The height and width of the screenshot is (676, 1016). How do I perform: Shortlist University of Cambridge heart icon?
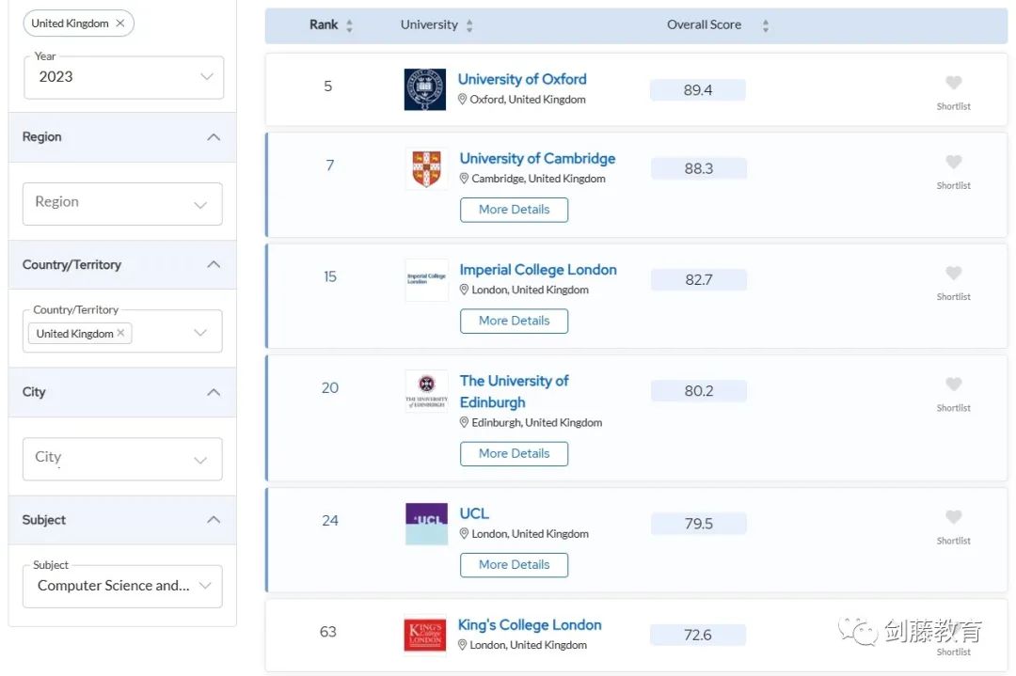tap(953, 162)
